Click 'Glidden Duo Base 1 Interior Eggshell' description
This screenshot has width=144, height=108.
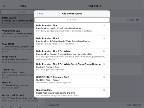point(53,82)
